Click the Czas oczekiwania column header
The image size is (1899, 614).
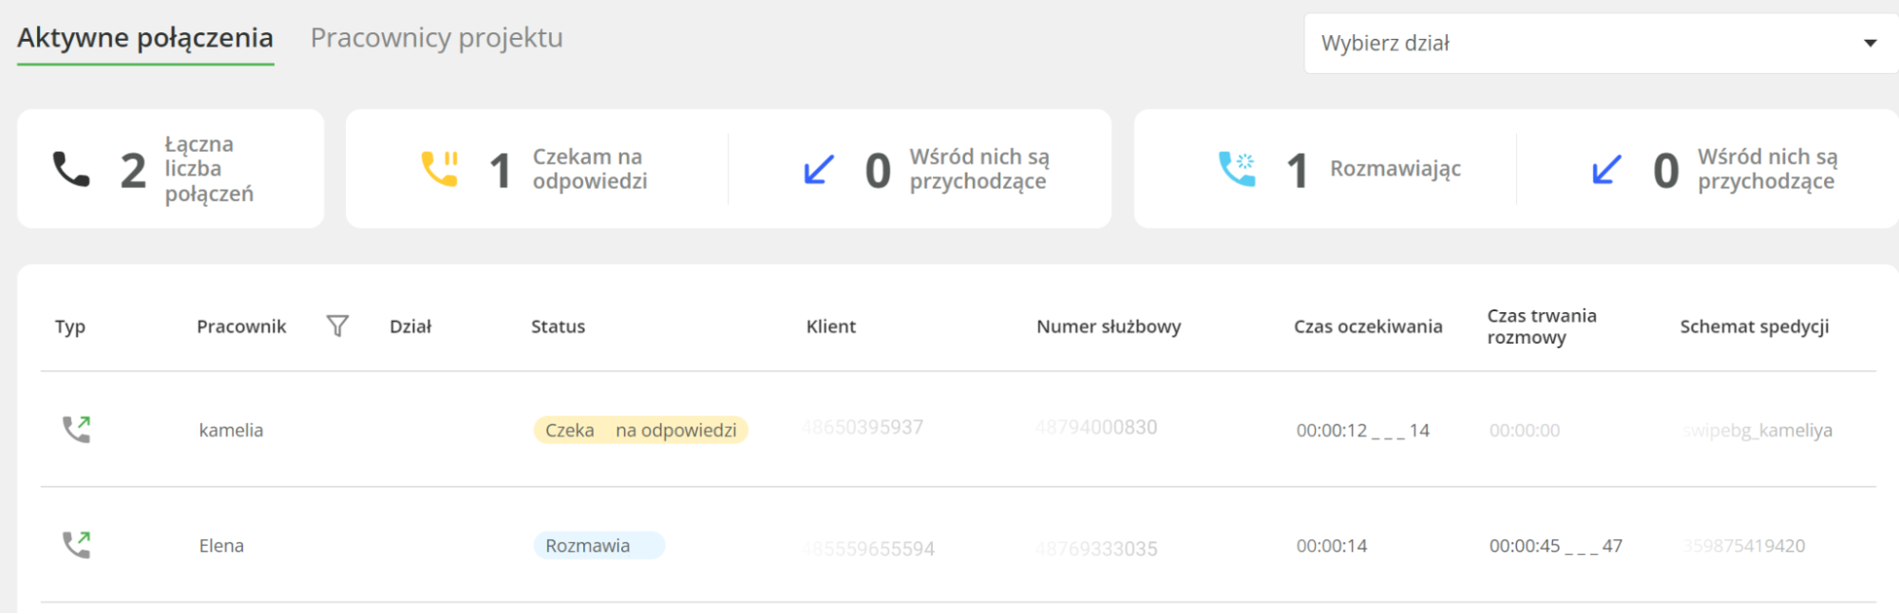point(1368,326)
